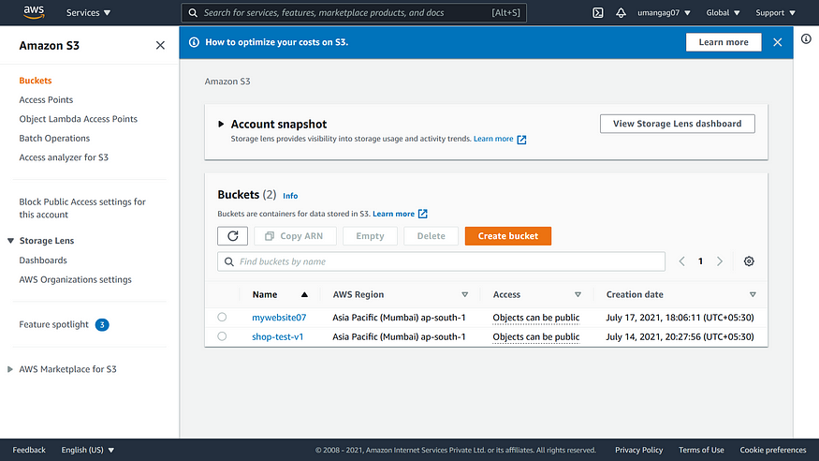The image size is (819, 461).
Task: Click Learn more in Account snapshot
Action: pyautogui.click(x=493, y=139)
